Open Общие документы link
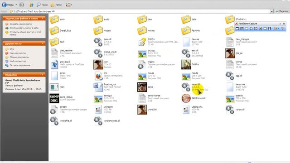 point(19,57)
